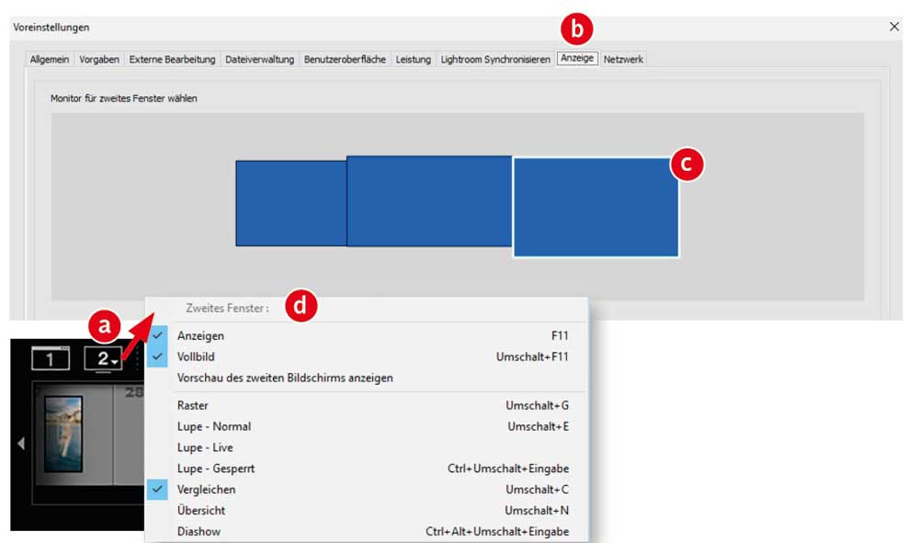Open dropdown arrow on second window button
The height and width of the screenshot is (543, 919).
(116, 362)
